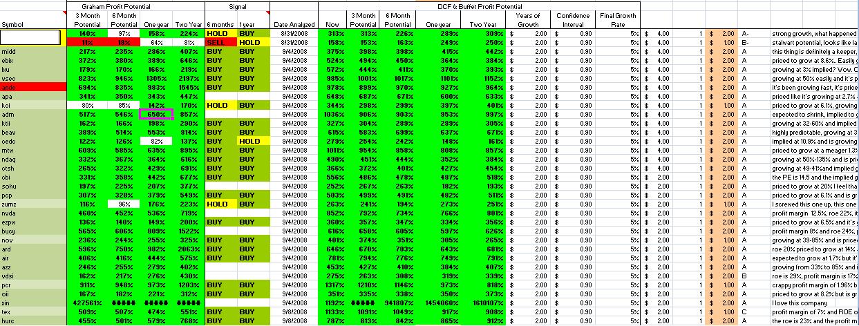Click the yellow 1 year HOLD cell in cedc row
This screenshot has height=326, width=859.
click(252, 141)
